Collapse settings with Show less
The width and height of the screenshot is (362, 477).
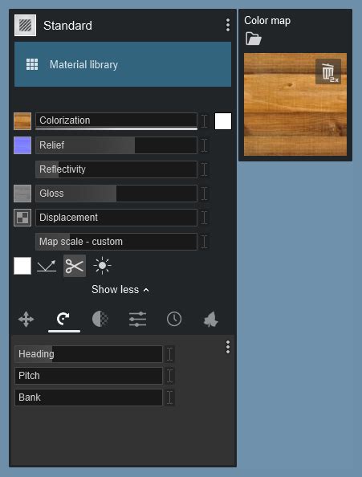coord(120,289)
